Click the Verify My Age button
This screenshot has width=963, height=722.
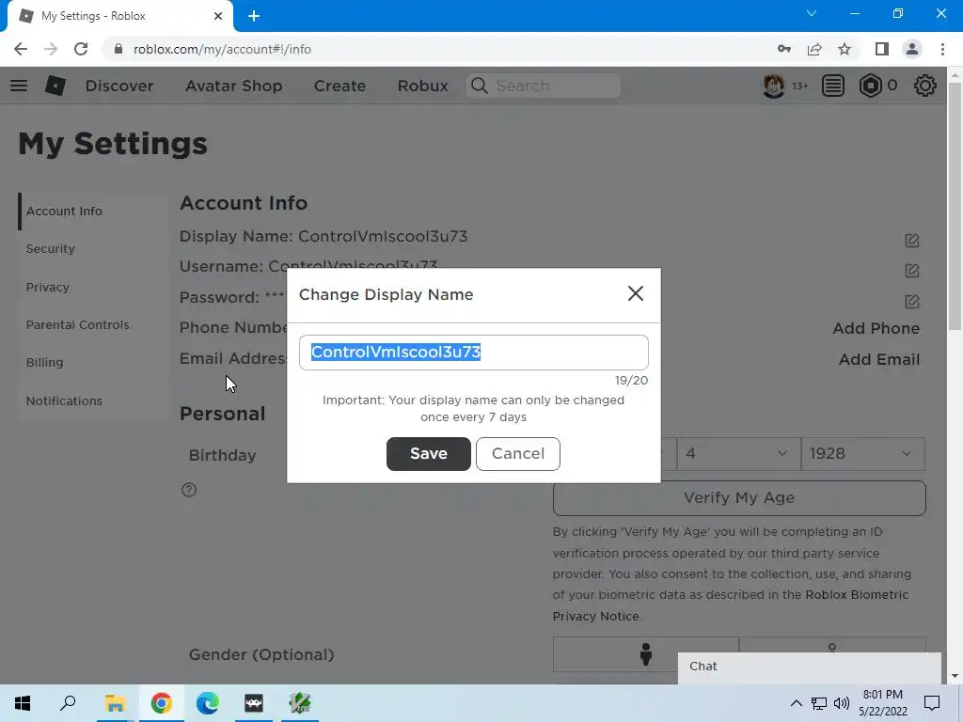click(739, 498)
